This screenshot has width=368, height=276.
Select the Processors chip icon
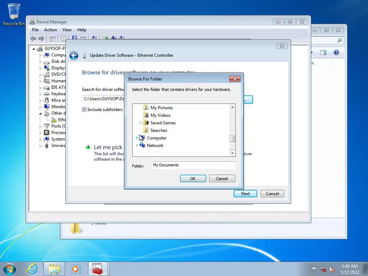click(47, 133)
